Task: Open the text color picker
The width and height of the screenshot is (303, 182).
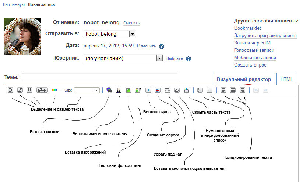Action: pyautogui.click(x=56, y=90)
